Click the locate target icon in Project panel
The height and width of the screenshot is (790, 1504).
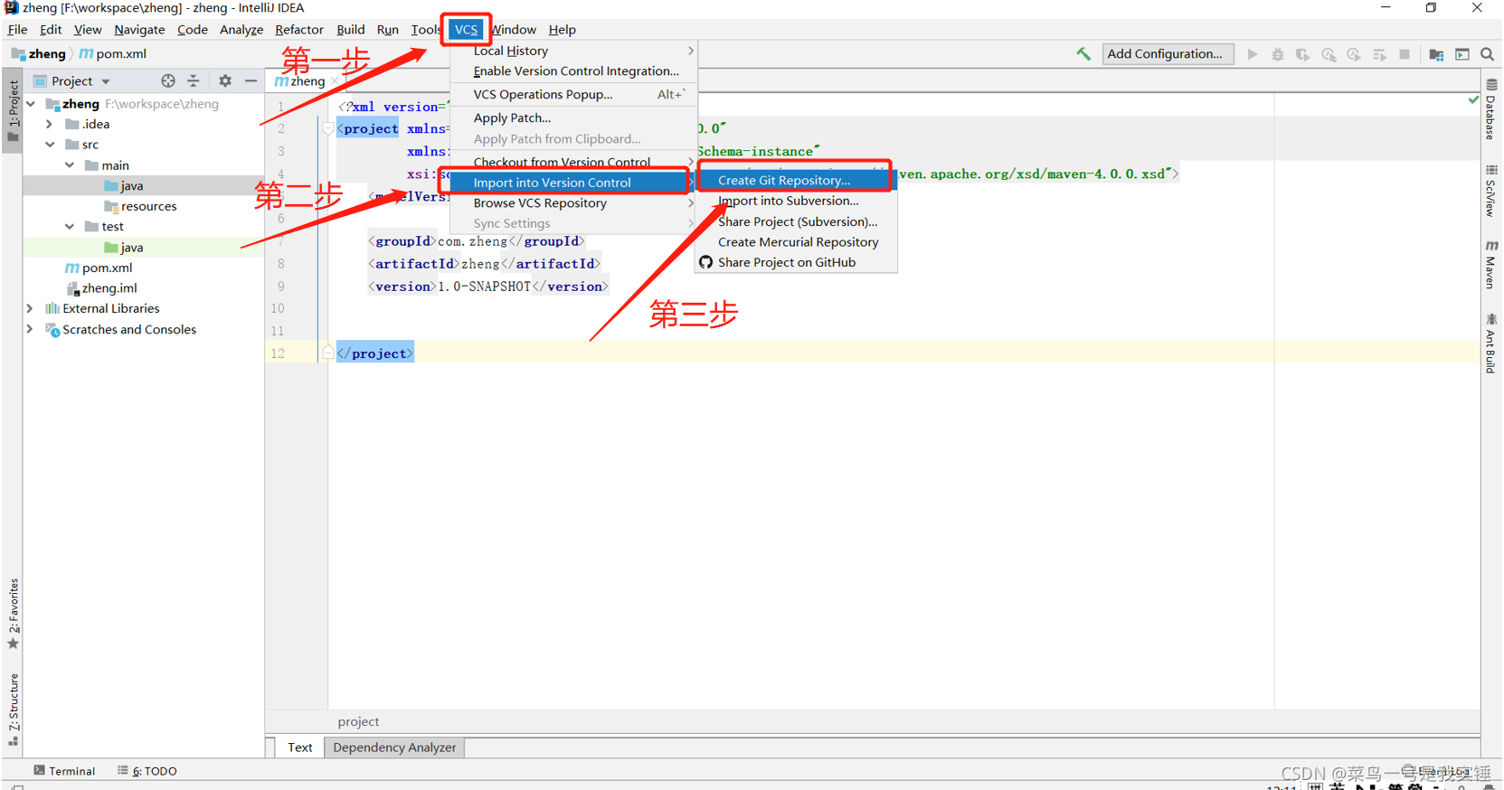(x=168, y=80)
